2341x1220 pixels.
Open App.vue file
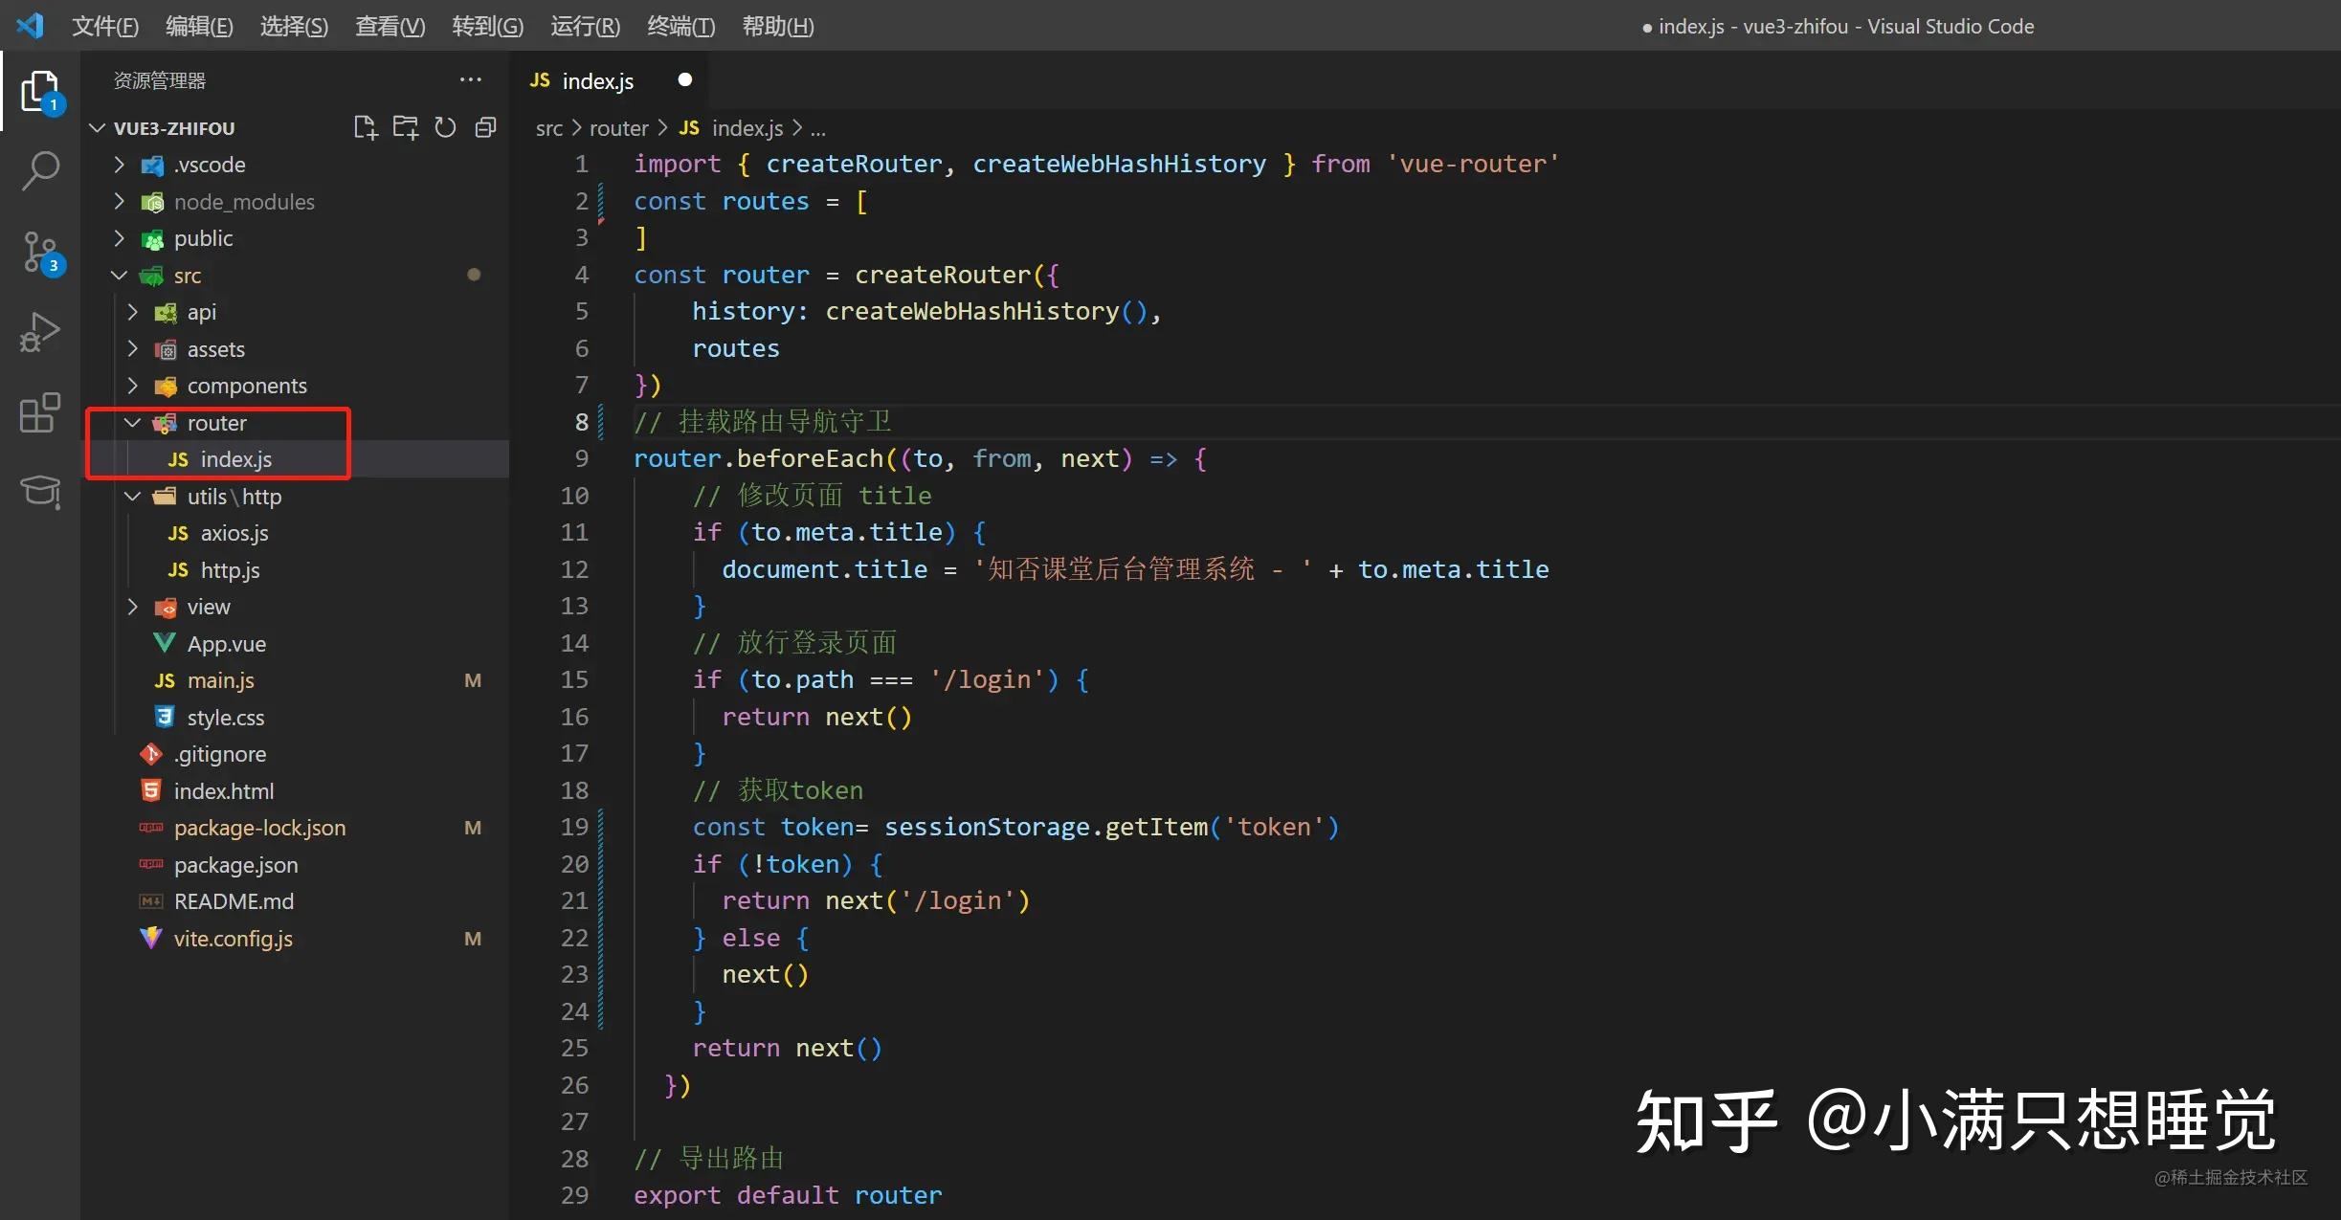pyautogui.click(x=297, y=644)
